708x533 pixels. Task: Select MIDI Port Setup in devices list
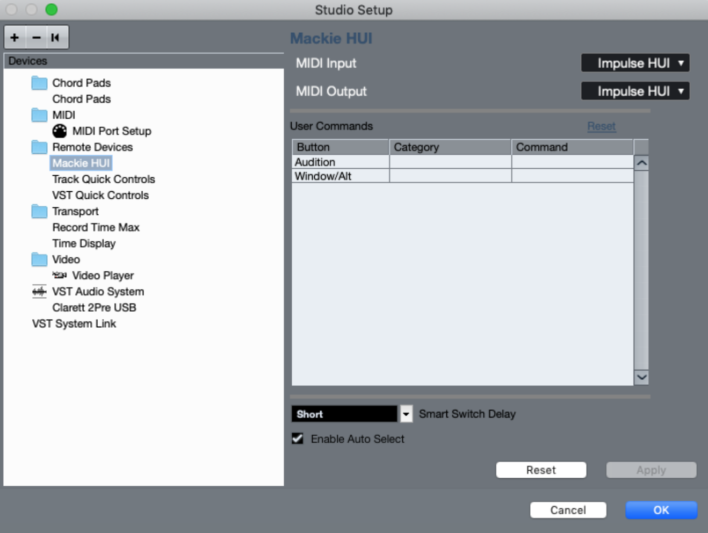click(112, 131)
